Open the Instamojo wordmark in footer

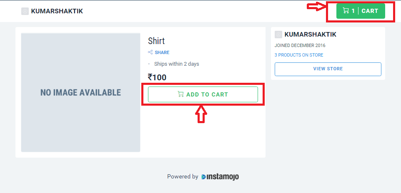click(x=223, y=177)
